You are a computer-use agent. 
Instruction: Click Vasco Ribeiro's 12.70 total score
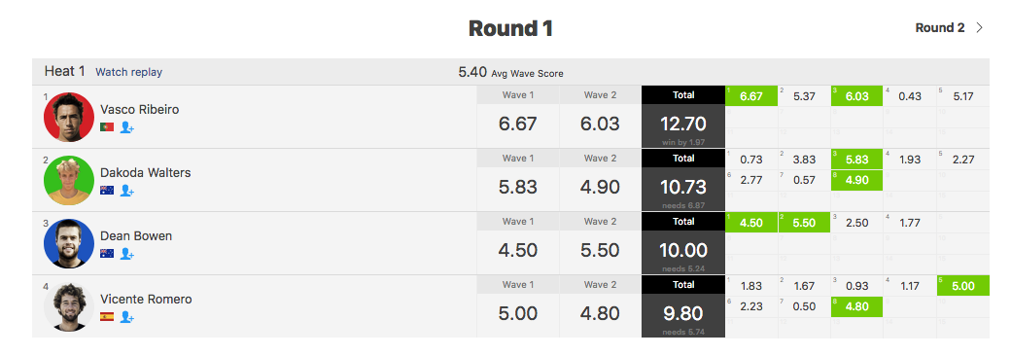pyautogui.click(x=683, y=124)
